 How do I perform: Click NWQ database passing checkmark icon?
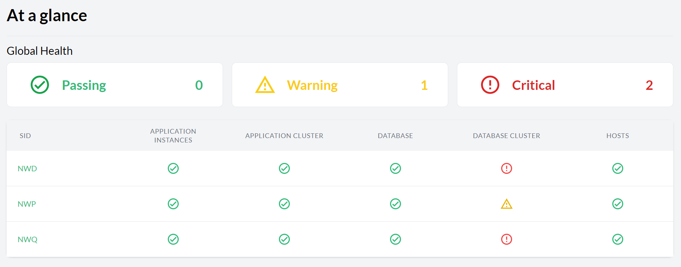tap(395, 239)
